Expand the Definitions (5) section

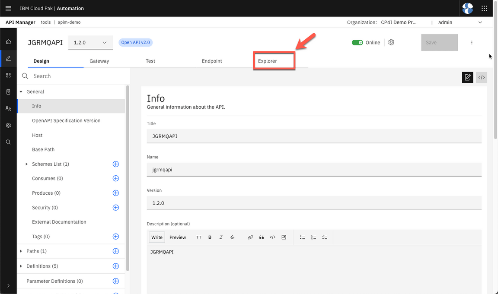pyautogui.click(x=21, y=266)
